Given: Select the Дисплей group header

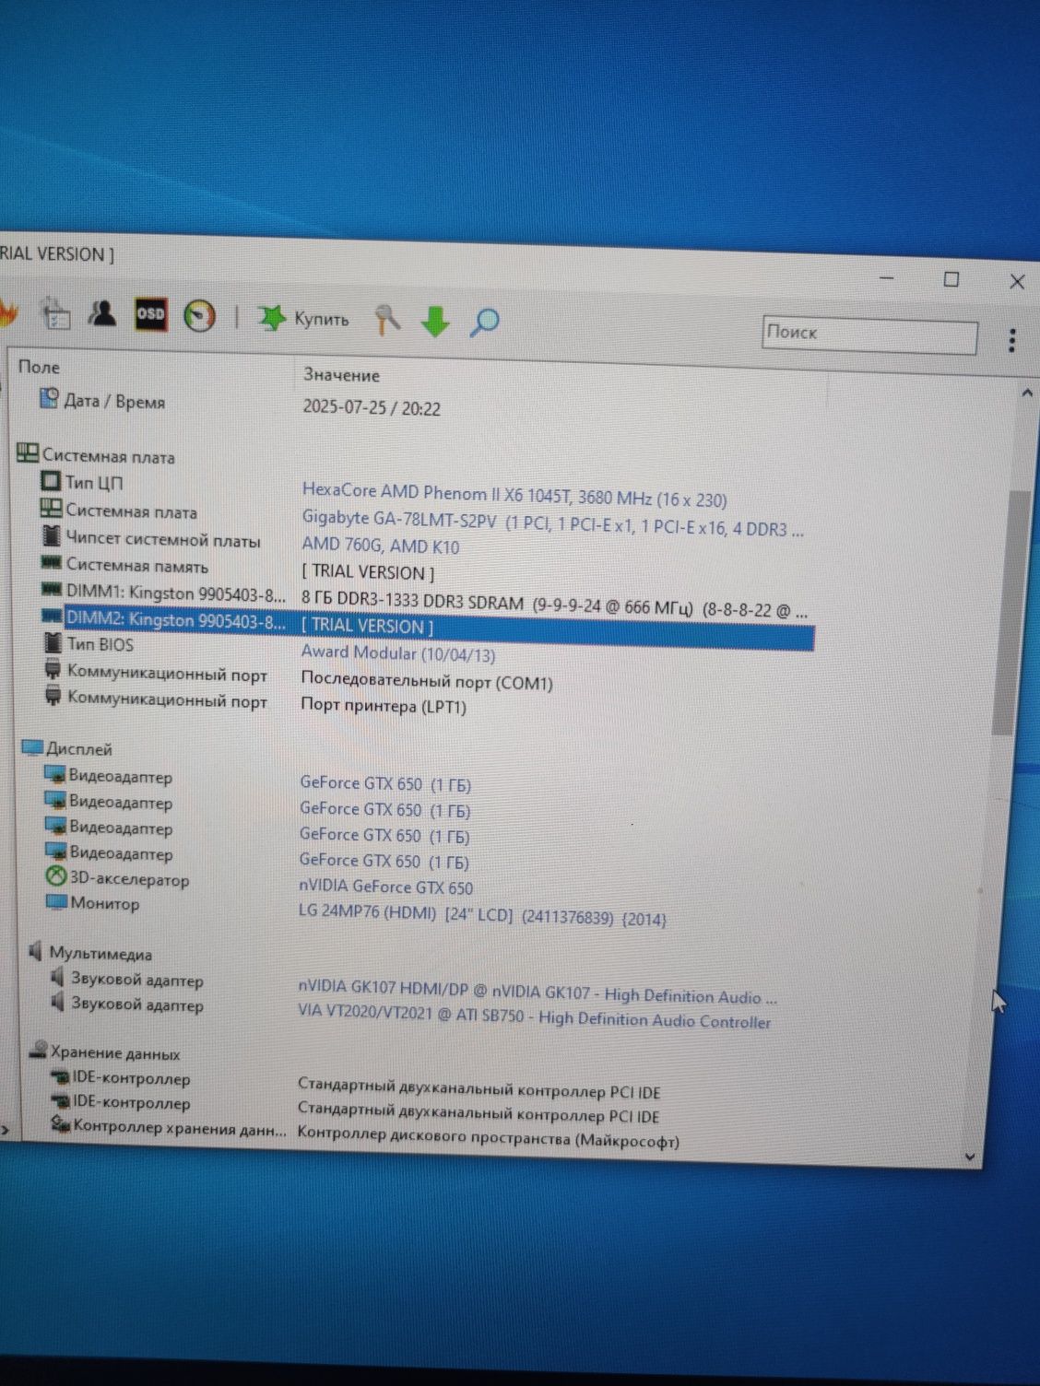Looking at the screenshot, I should pos(66,749).
